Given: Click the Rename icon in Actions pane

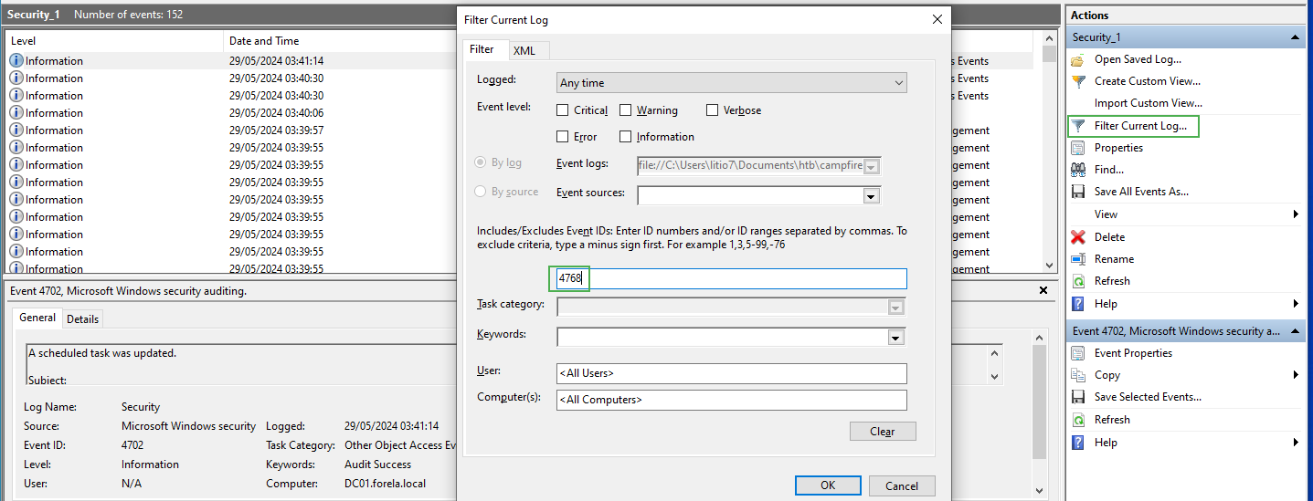Looking at the screenshot, I should (x=1078, y=259).
